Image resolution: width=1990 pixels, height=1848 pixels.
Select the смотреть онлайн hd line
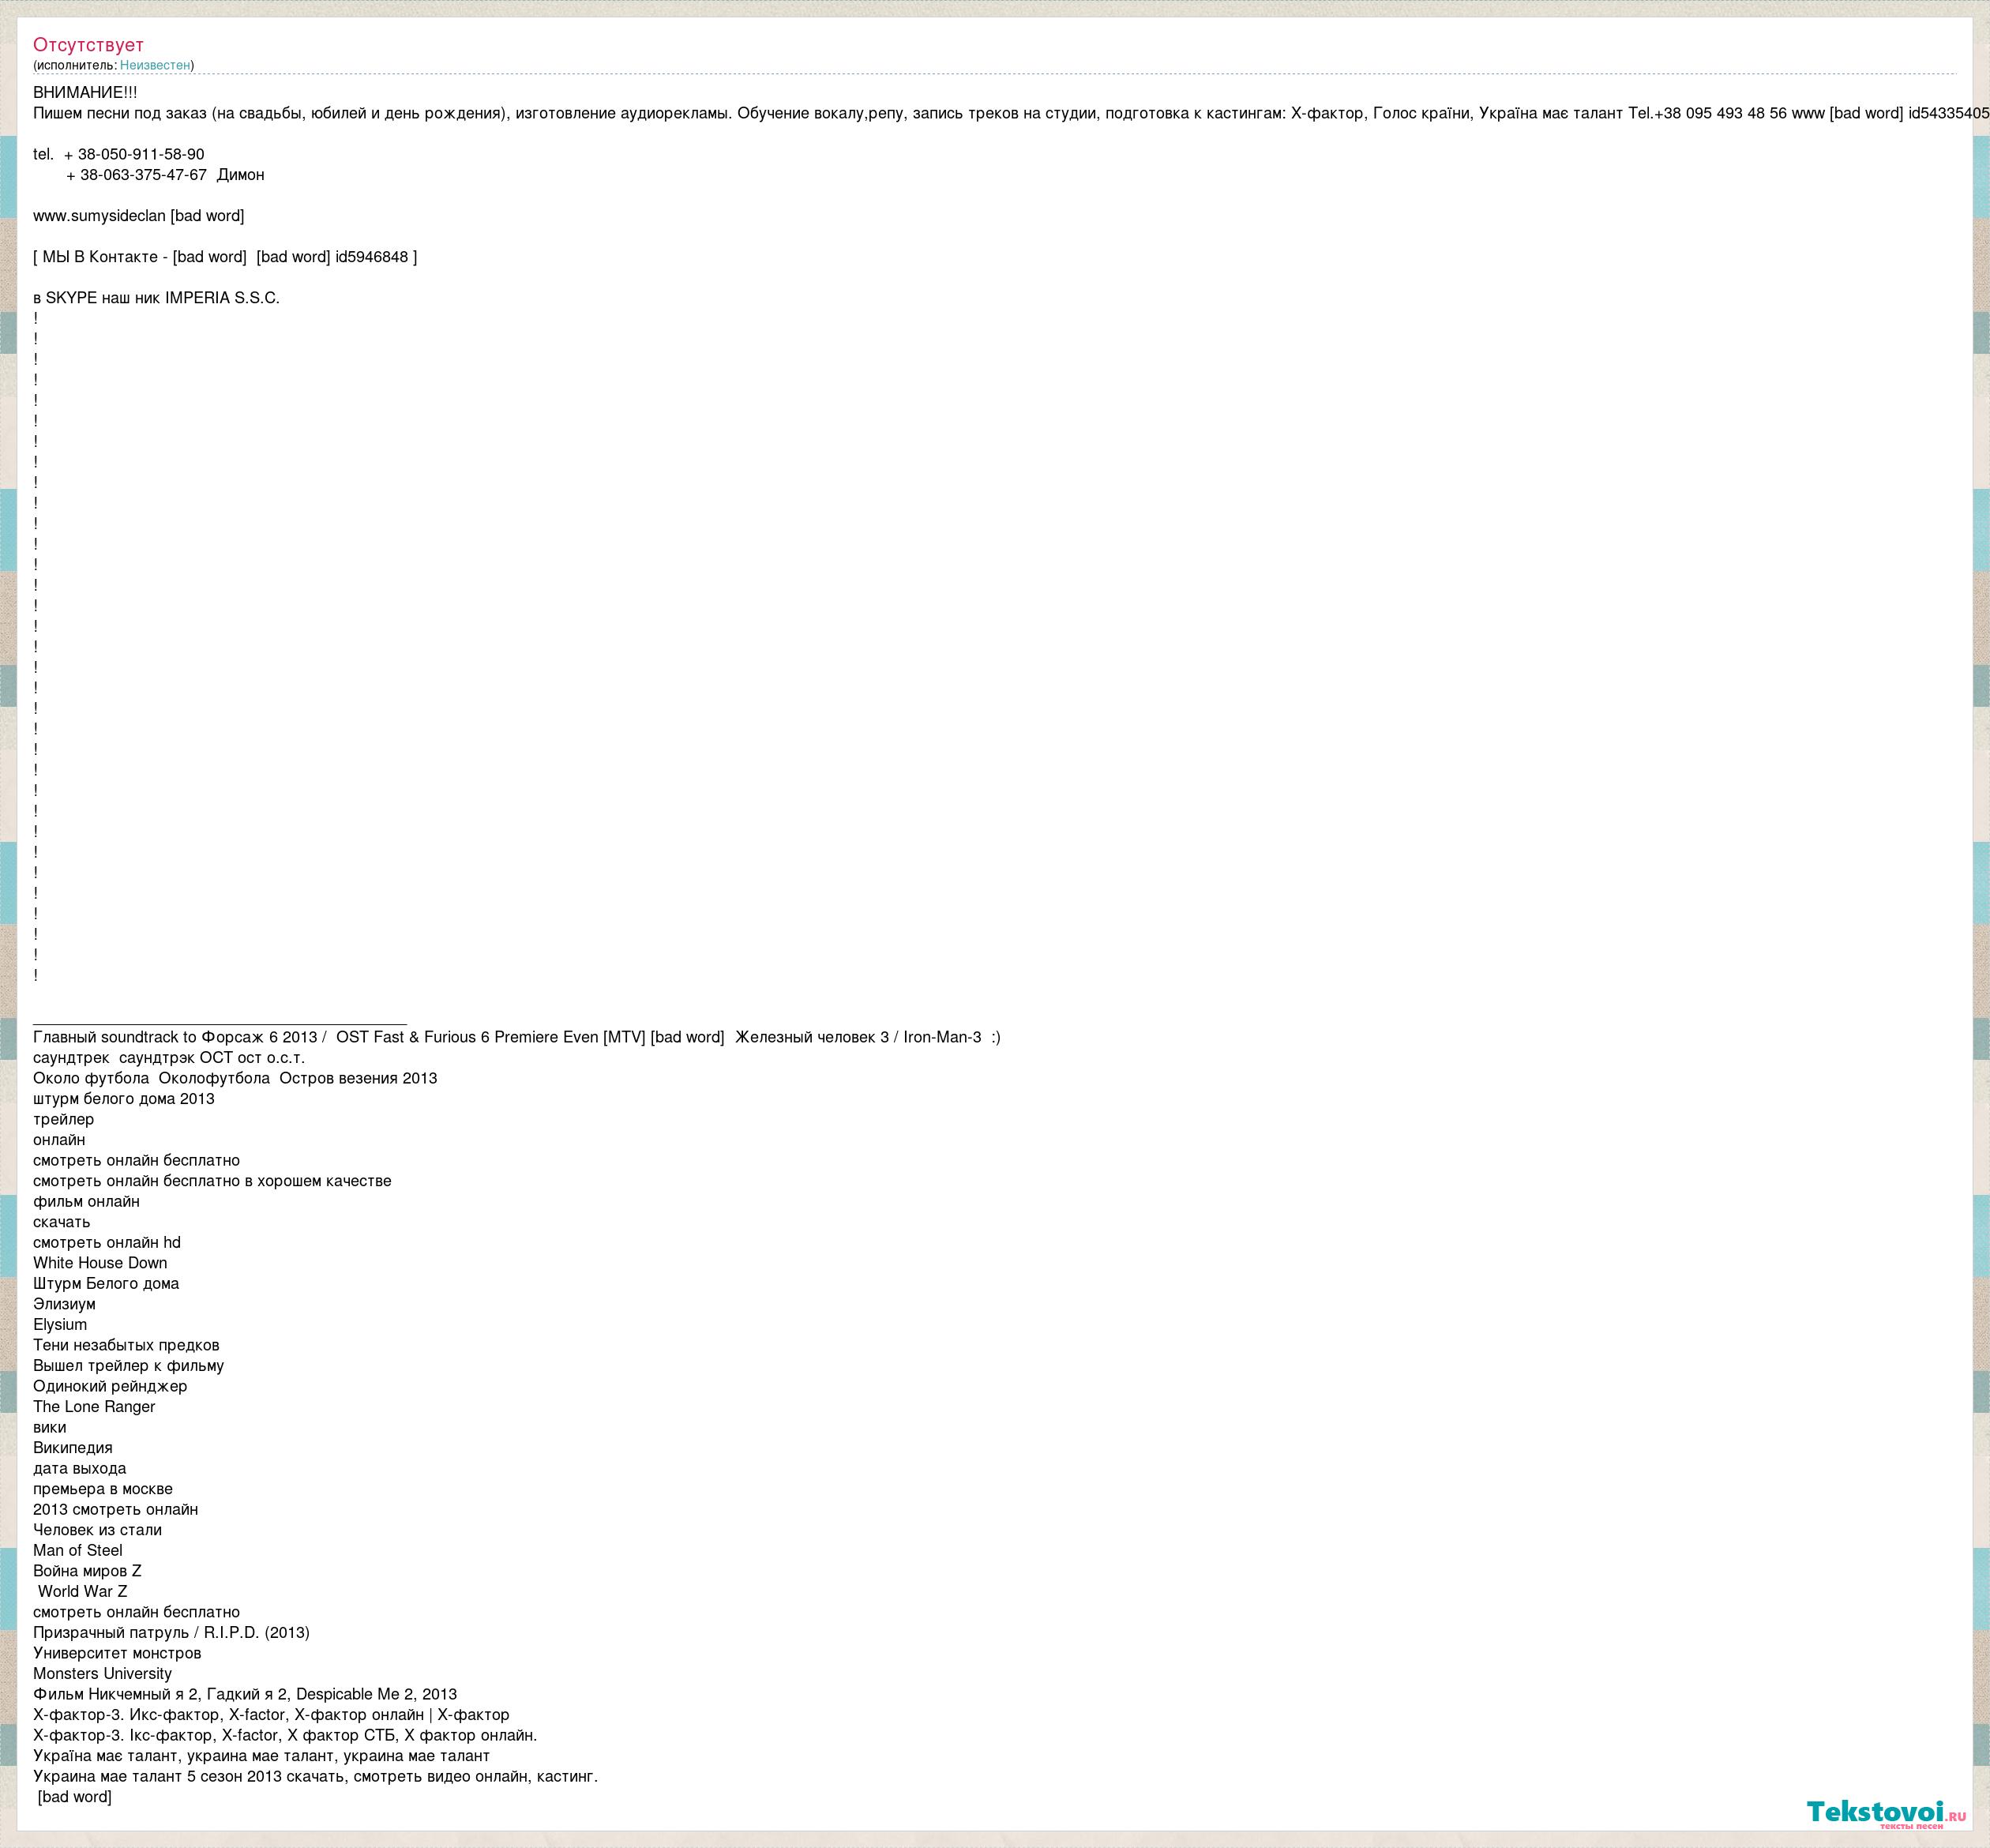pyautogui.click(x=107, y=1242)
